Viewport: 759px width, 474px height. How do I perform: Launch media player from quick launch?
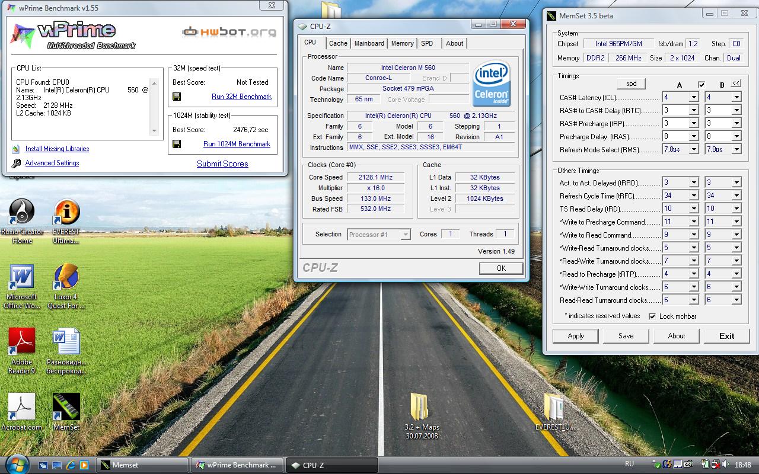(x=84, y=465)
